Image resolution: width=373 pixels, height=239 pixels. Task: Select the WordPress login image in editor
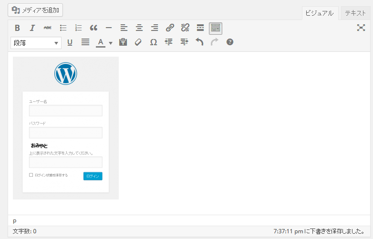pyautogui.click(x=66, y=128)
